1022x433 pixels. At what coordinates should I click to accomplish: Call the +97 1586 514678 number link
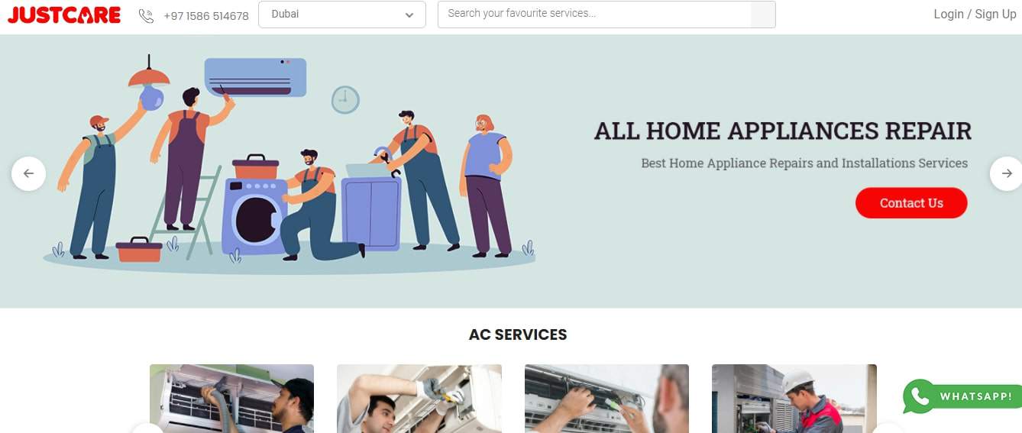pyautogui.click(x=206, y=15)
